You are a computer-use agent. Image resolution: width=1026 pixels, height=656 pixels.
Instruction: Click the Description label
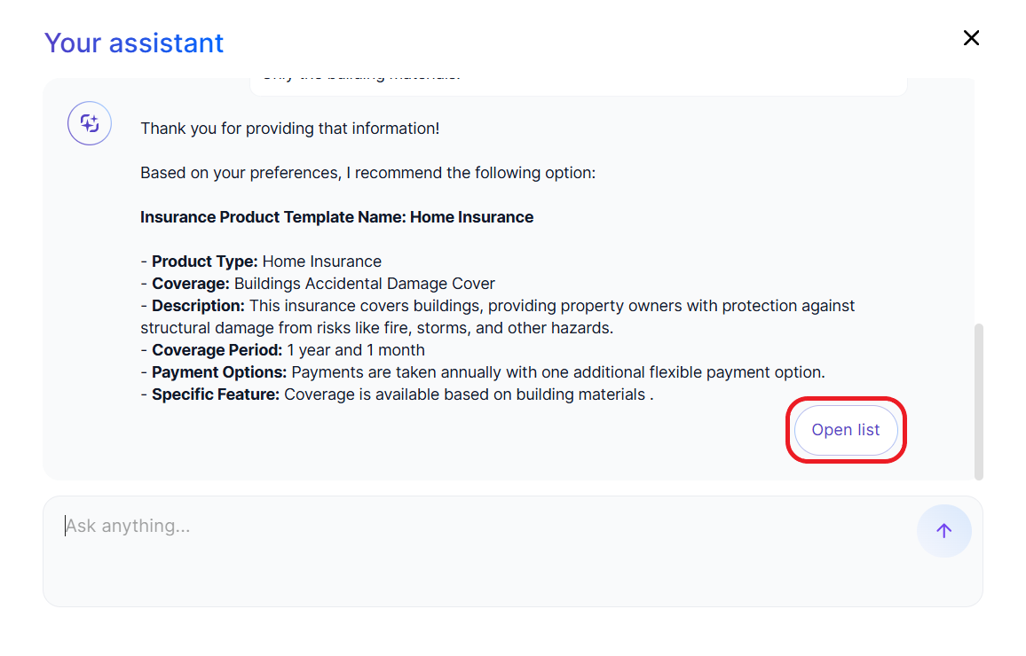198,306
